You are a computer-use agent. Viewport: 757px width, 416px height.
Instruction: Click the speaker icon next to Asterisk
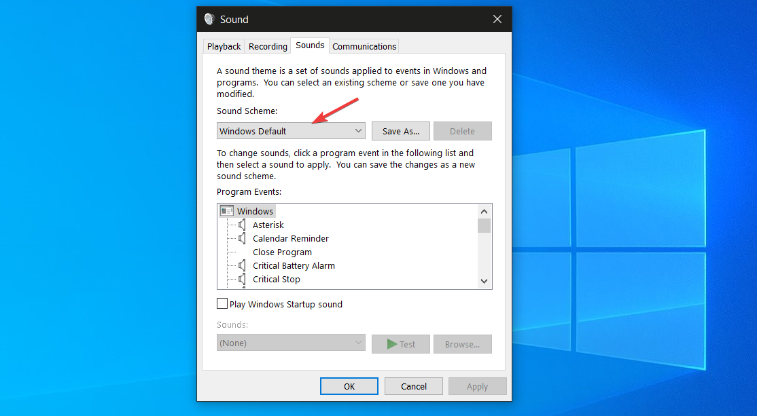[242, 225]
